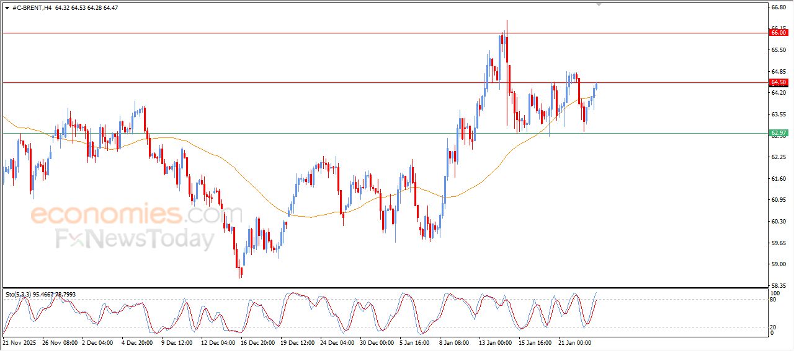The width and height of the screenshot is (794, 351).
Task: Click the economies.com watermark logo
Action: [x=127, y=215]
